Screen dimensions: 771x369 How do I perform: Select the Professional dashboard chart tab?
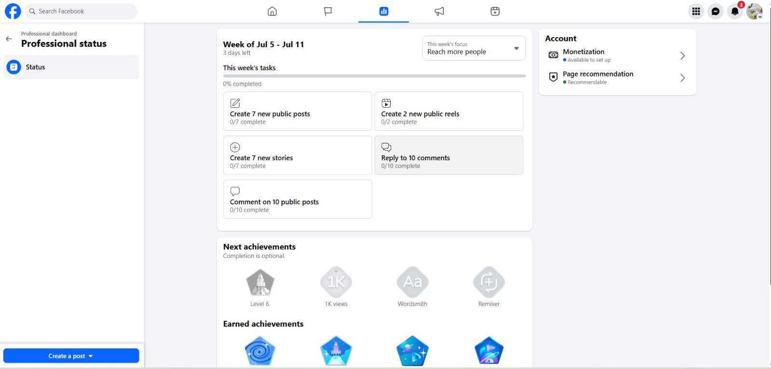(x=384, y=11)
